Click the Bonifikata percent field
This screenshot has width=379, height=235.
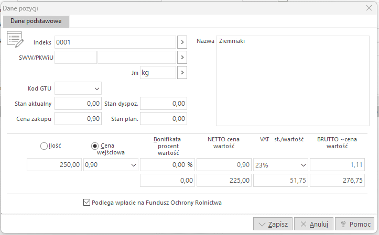click(x=167, y=165)
